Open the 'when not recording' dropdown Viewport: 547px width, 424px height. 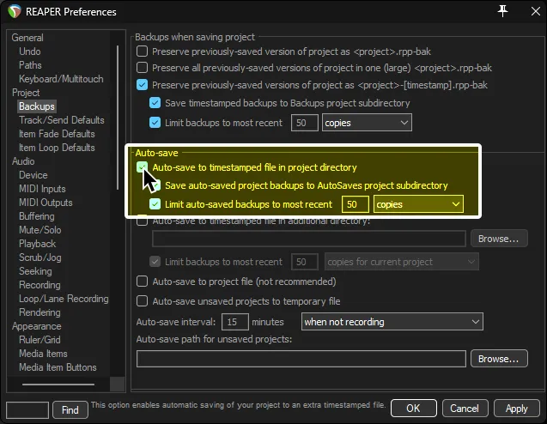[392, 322]
